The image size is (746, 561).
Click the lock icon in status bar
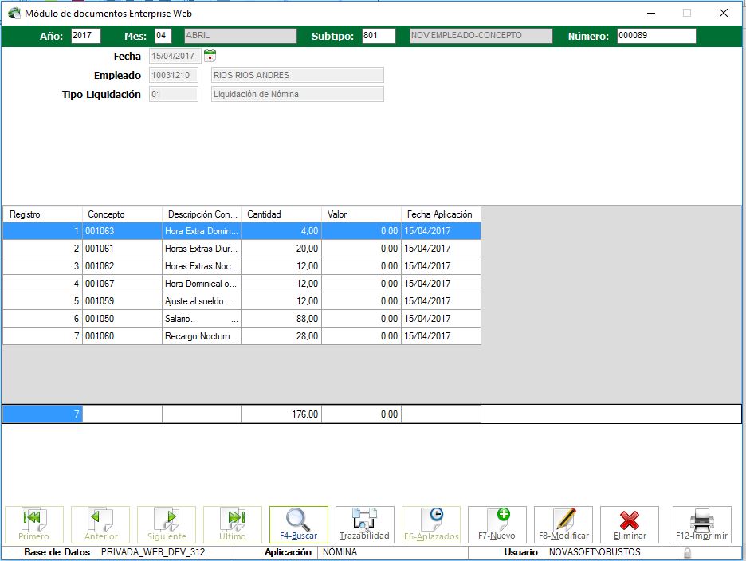click(686, 552)
